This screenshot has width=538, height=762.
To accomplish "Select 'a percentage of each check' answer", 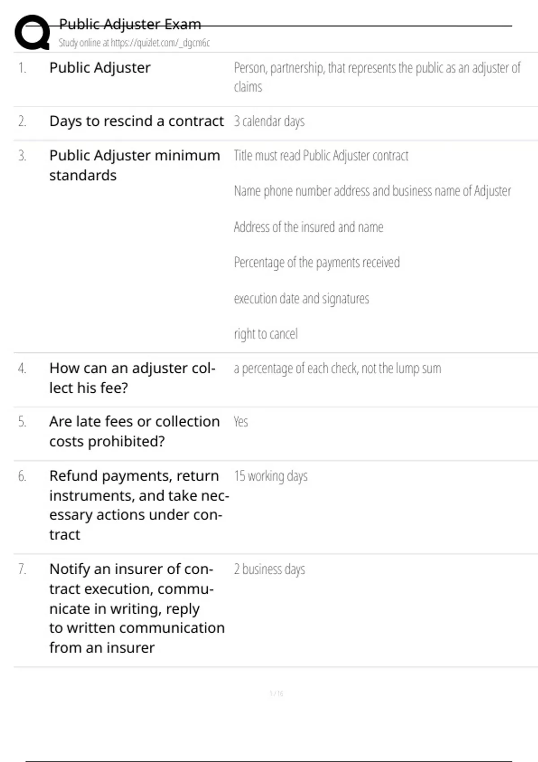I will click(337, 368).
